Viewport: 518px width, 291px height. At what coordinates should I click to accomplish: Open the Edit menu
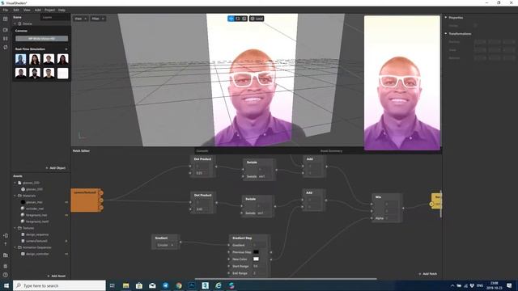(x=16, y=10)
